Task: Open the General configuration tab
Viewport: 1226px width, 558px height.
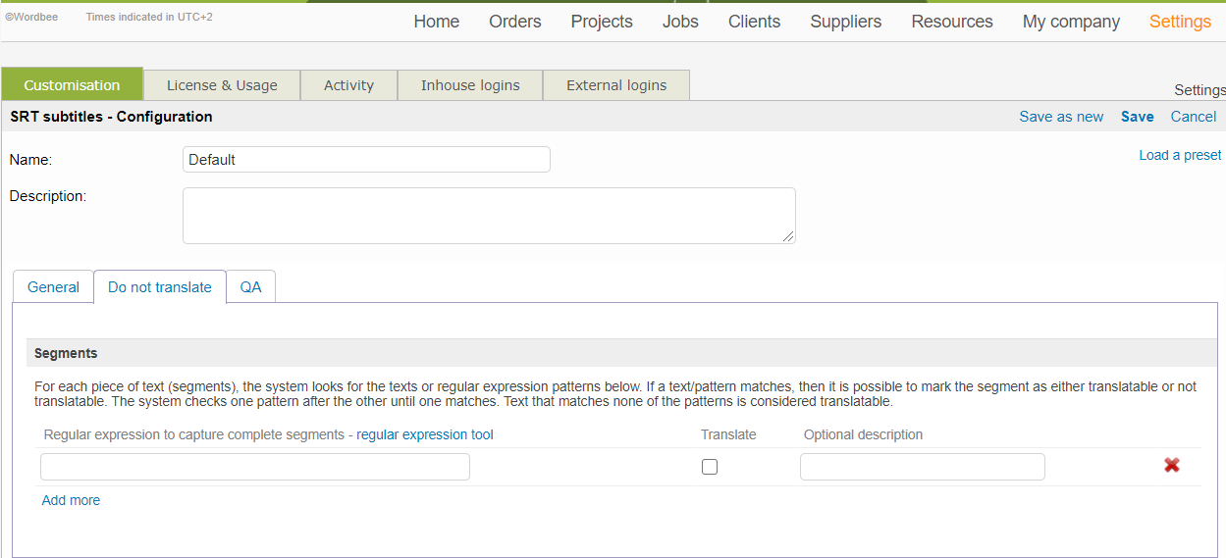Action: [x=53, y=287]
